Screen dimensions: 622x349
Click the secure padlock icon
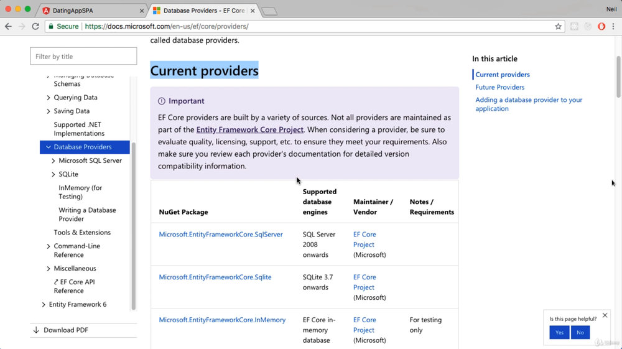tap(51, 26)
